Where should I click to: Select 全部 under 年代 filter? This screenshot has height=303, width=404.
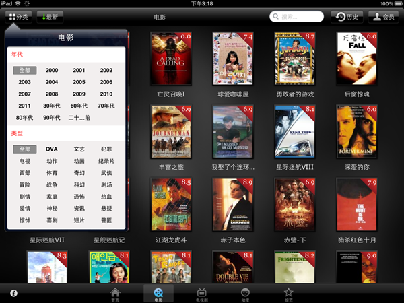pos(25,70)
